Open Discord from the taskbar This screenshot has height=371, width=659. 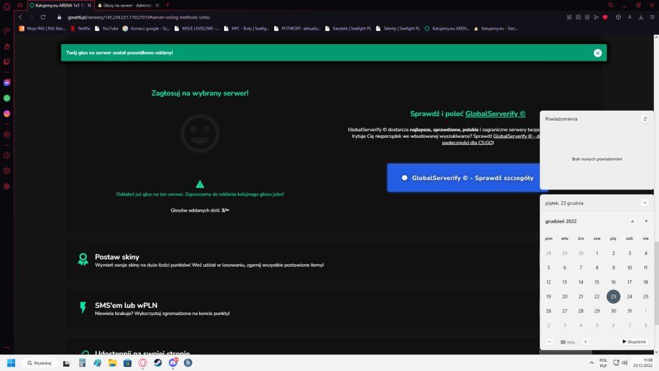(173, 363)
